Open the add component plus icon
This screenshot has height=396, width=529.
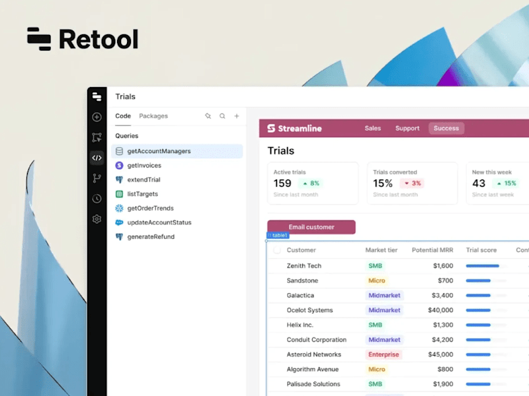pos(97,117)
